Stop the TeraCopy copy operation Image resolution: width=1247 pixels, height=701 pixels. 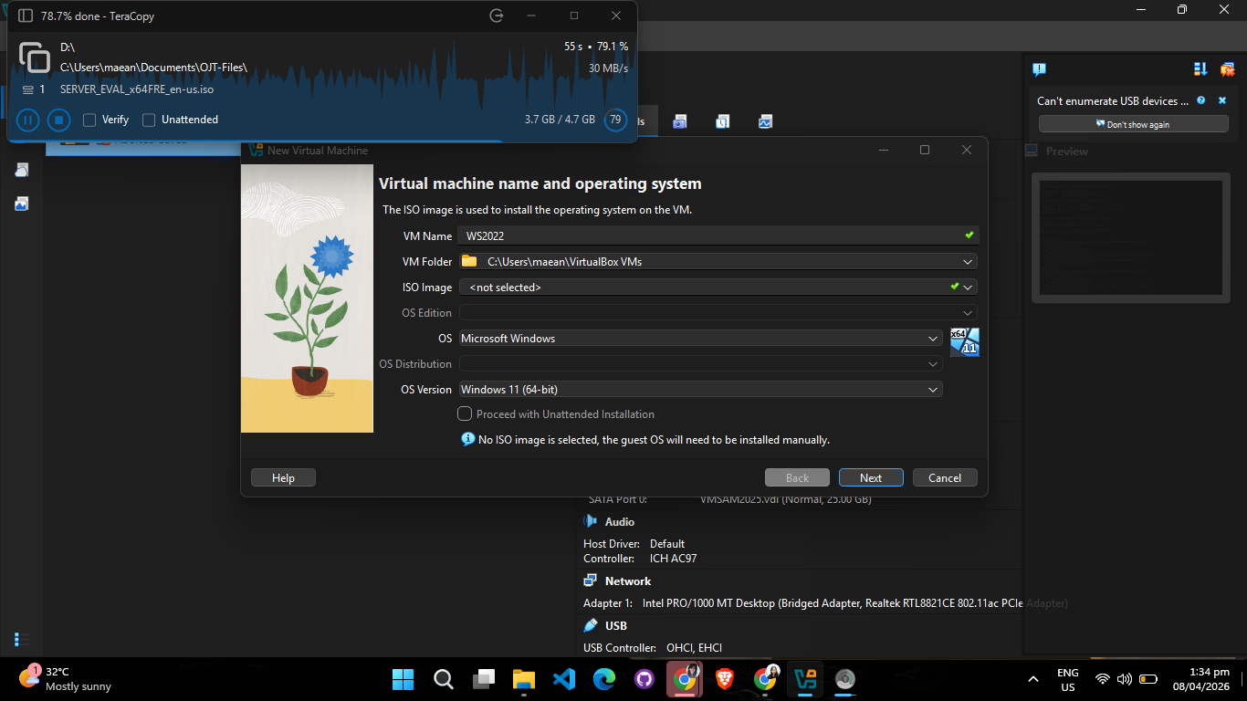pyautogui.click(x=58, y=120)
